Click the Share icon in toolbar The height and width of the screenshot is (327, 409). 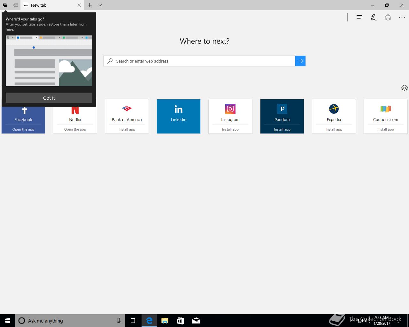pyautogui.click(x=388, y=17)
